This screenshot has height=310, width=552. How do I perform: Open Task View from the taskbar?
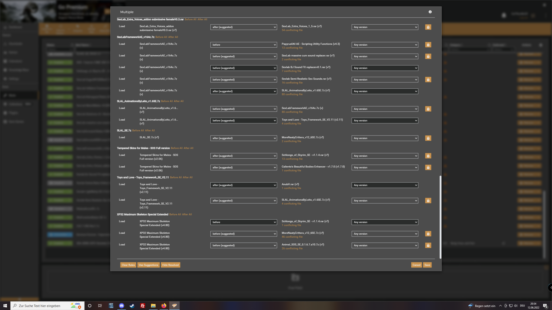pos(100,306)
